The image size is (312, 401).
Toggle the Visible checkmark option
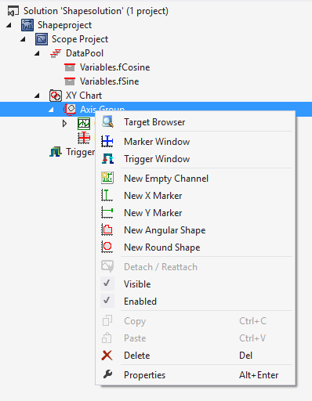195,284
